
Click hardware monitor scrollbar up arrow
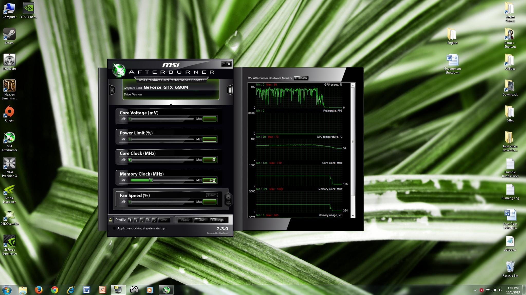[x=353, y=85]
